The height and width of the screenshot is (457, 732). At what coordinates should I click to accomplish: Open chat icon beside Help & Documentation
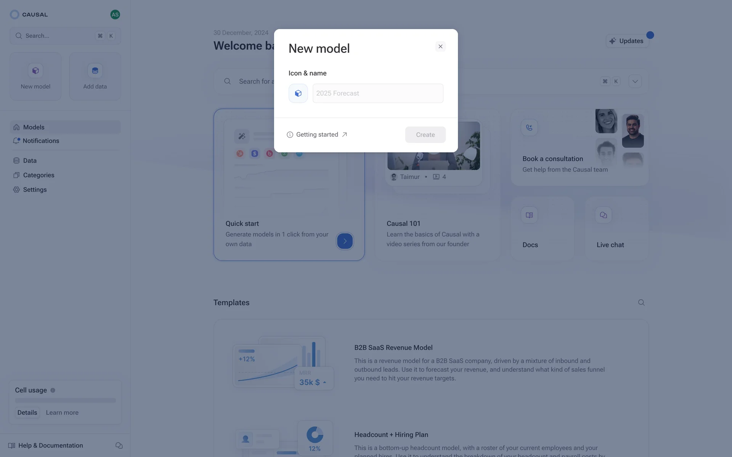coord(119,446)
